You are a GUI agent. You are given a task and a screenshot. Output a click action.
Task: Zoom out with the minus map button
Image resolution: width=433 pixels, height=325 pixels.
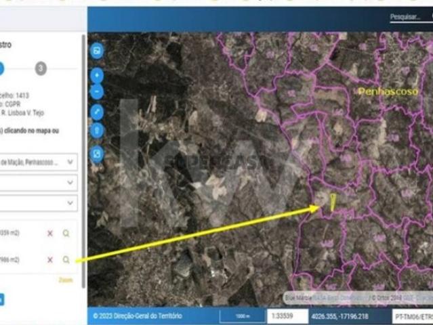pos(97,91)
